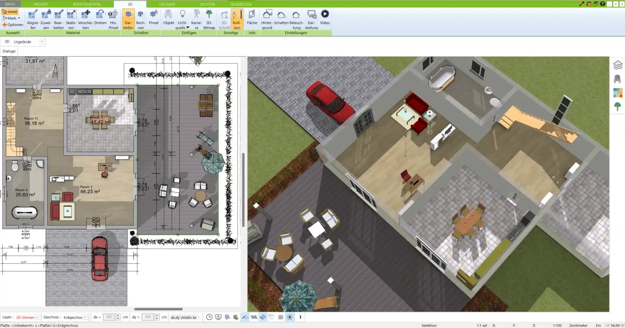This screenshot has width=625, height=328.
Task: Click the dx value field
Action: coord(109,317)
